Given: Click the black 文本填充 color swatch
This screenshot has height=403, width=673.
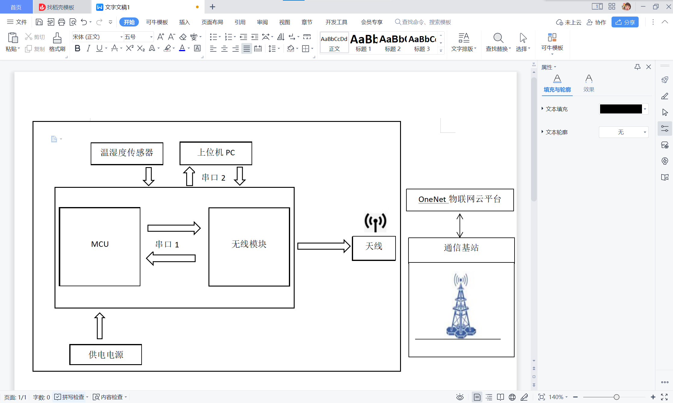Looking at the screenshot, I should [621, 109].
